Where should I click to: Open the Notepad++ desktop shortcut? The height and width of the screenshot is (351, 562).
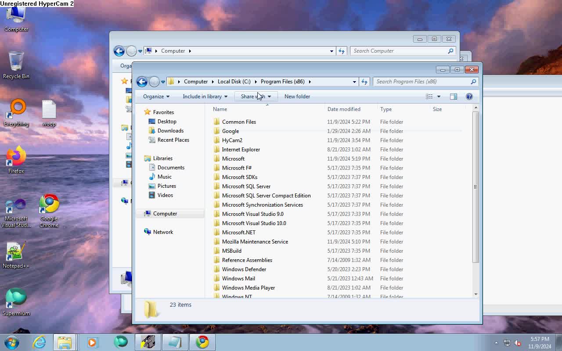[16, 254]
